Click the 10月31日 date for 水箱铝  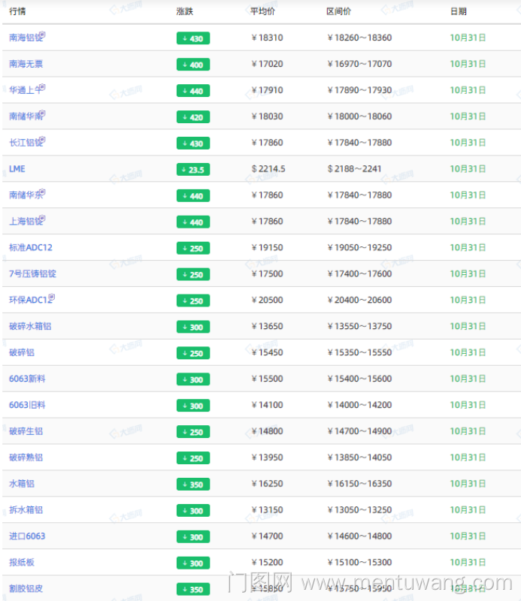pyautogui.click(x=468, y=484)
